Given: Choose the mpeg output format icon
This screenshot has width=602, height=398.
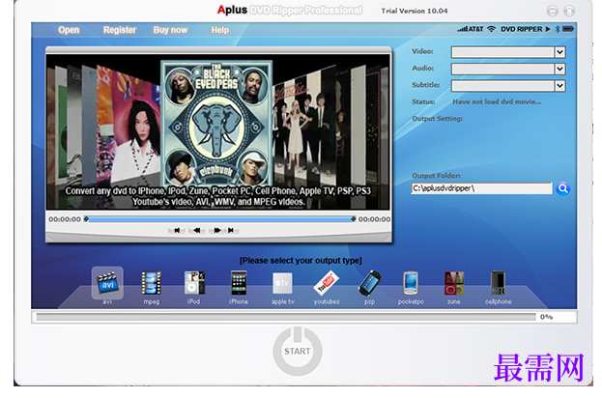Looking at the screenshot, I should (x=152, y=283).
